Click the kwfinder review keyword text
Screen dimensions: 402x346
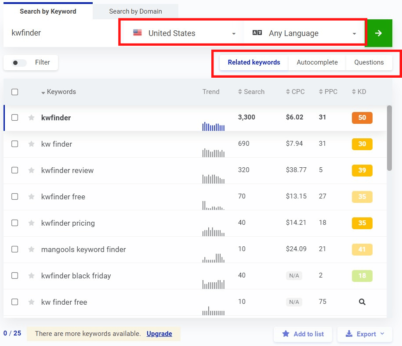(67, 170)
